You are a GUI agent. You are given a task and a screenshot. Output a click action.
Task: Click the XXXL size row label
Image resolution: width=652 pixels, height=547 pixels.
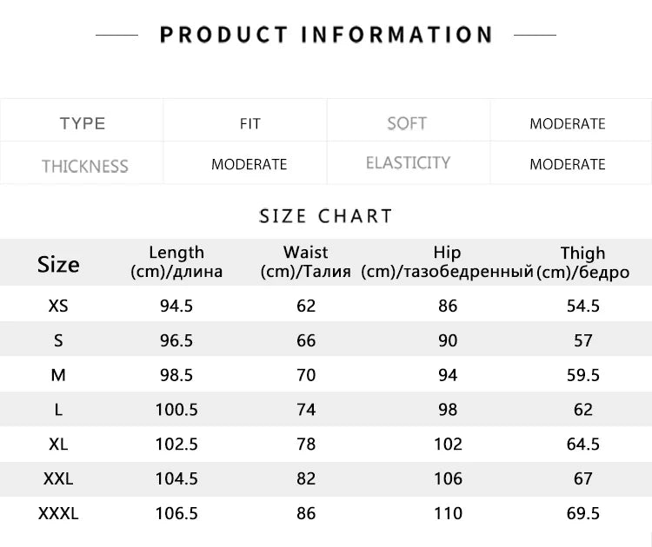pyautogui.click(x=58, y=513)
